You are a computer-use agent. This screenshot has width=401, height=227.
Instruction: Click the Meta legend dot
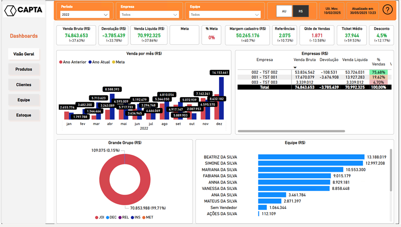pos(114,62)
